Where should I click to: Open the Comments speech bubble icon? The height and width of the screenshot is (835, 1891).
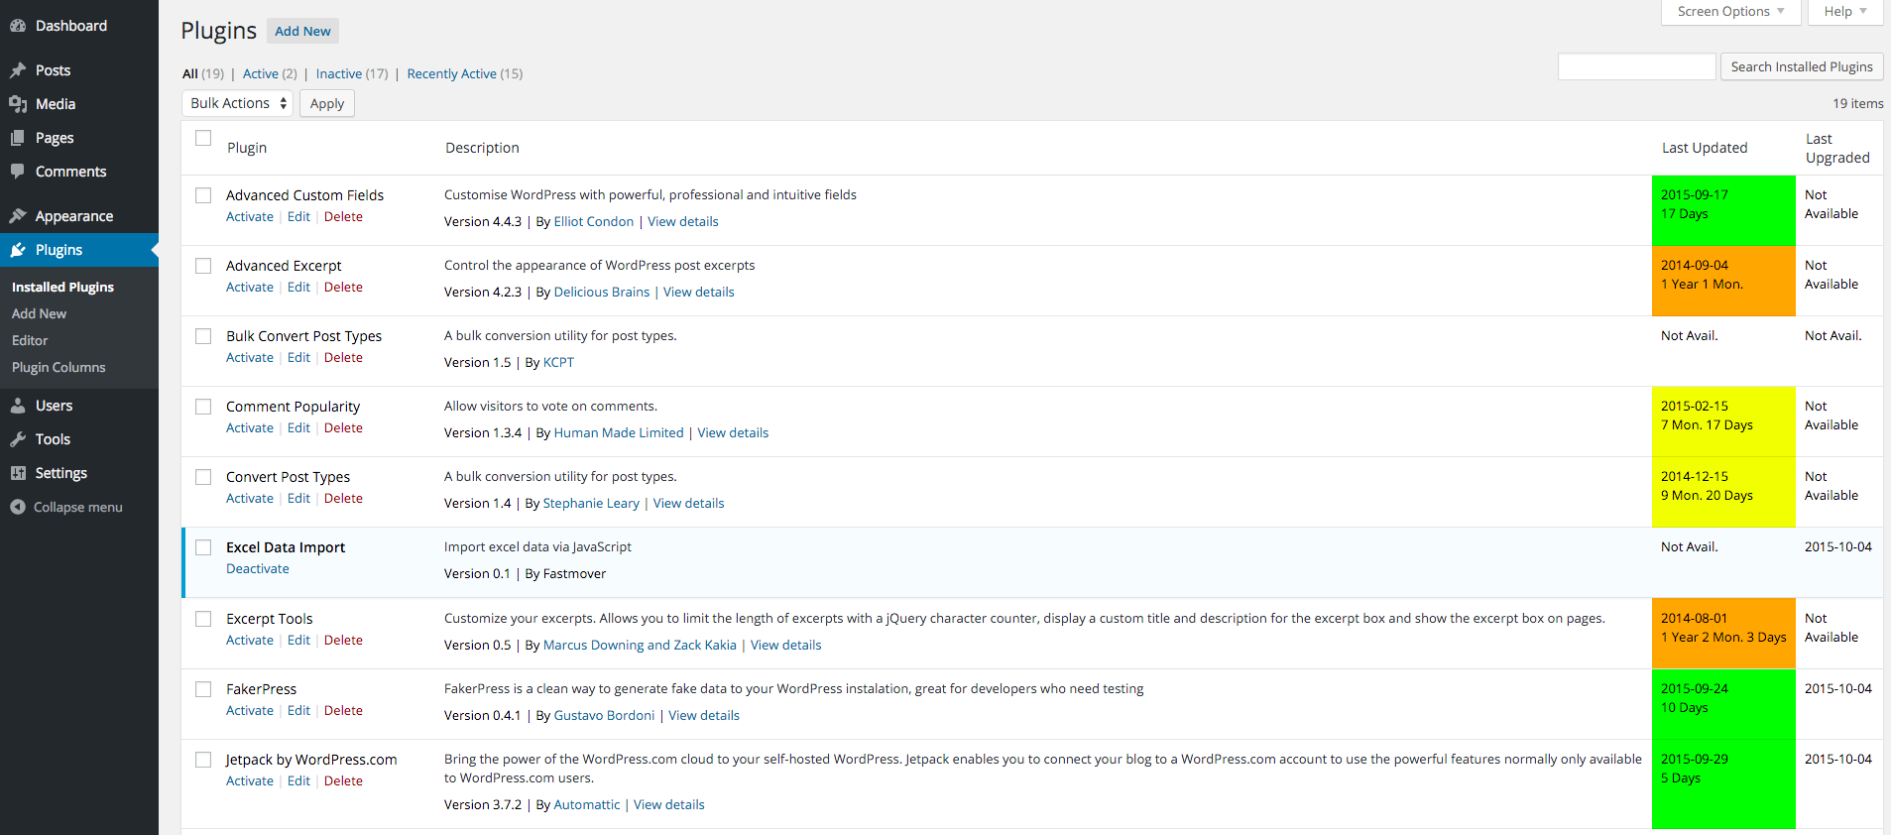pos(18,172)
